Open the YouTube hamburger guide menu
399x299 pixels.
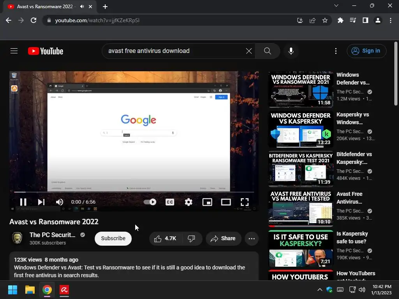(x=14, y=51)
